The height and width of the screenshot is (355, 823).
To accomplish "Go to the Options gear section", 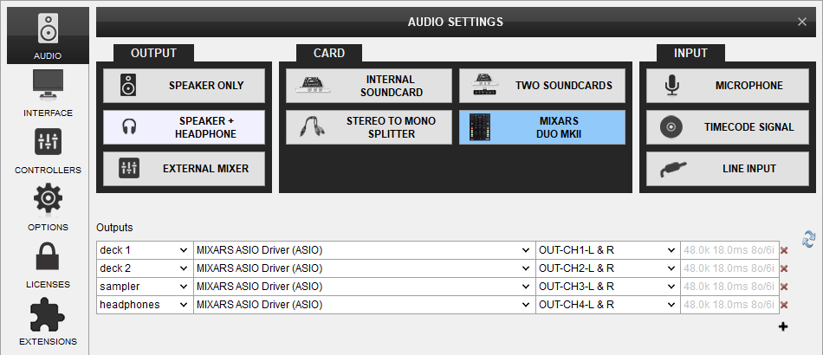I will [x=48, y=208].
